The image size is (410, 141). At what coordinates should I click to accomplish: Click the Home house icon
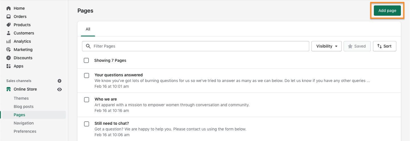click(9, 8)
